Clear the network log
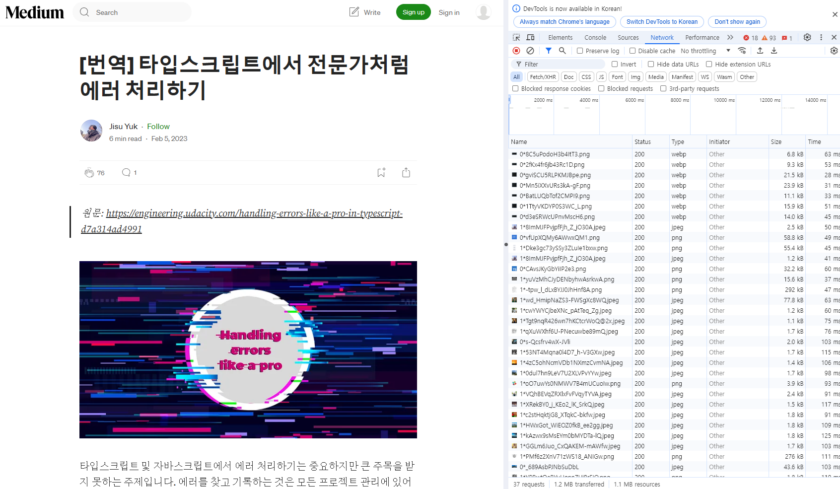 [x=530, y=51]
